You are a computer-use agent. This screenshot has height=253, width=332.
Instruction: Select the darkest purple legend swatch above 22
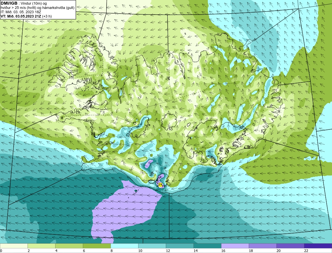point(318,246)
